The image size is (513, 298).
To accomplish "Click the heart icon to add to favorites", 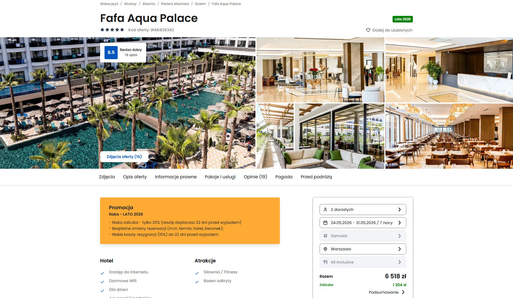I will coord(368,30).
